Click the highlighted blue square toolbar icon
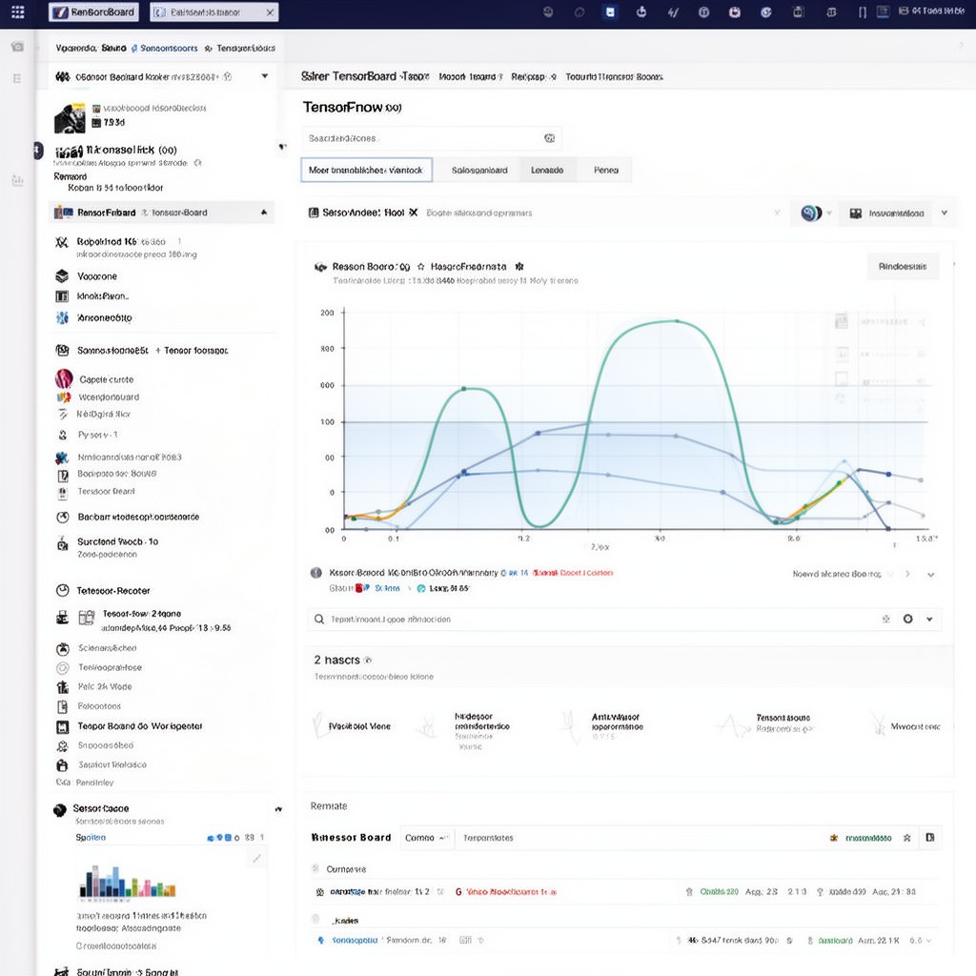The width and height of the screenshot is (976, 976). click(611, 11)
